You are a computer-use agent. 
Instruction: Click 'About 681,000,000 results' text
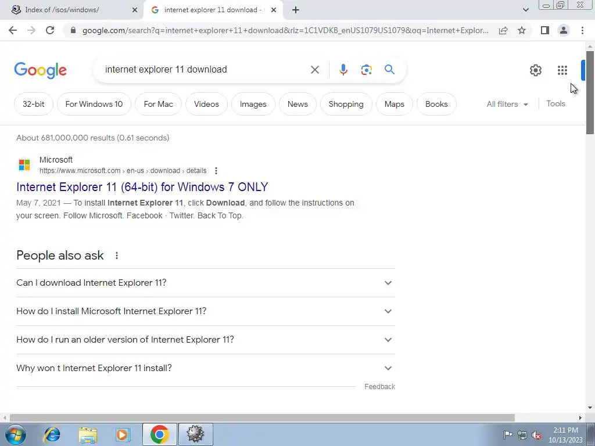click(x=92, y=138)
